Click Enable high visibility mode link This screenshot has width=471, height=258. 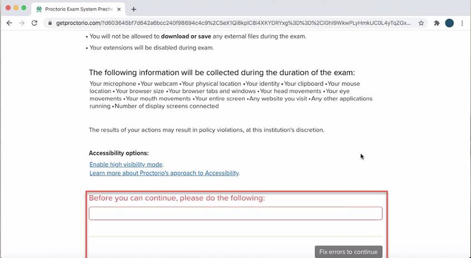[x=126, y=164]
